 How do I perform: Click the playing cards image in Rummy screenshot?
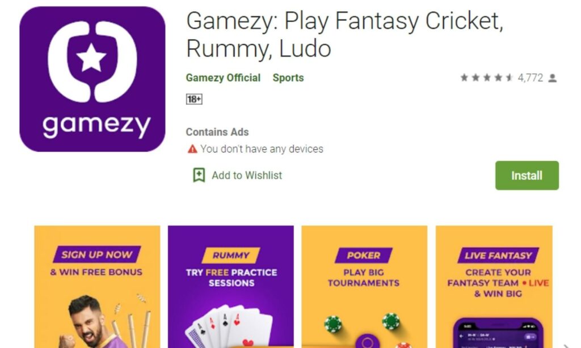[x=229, y=327]
